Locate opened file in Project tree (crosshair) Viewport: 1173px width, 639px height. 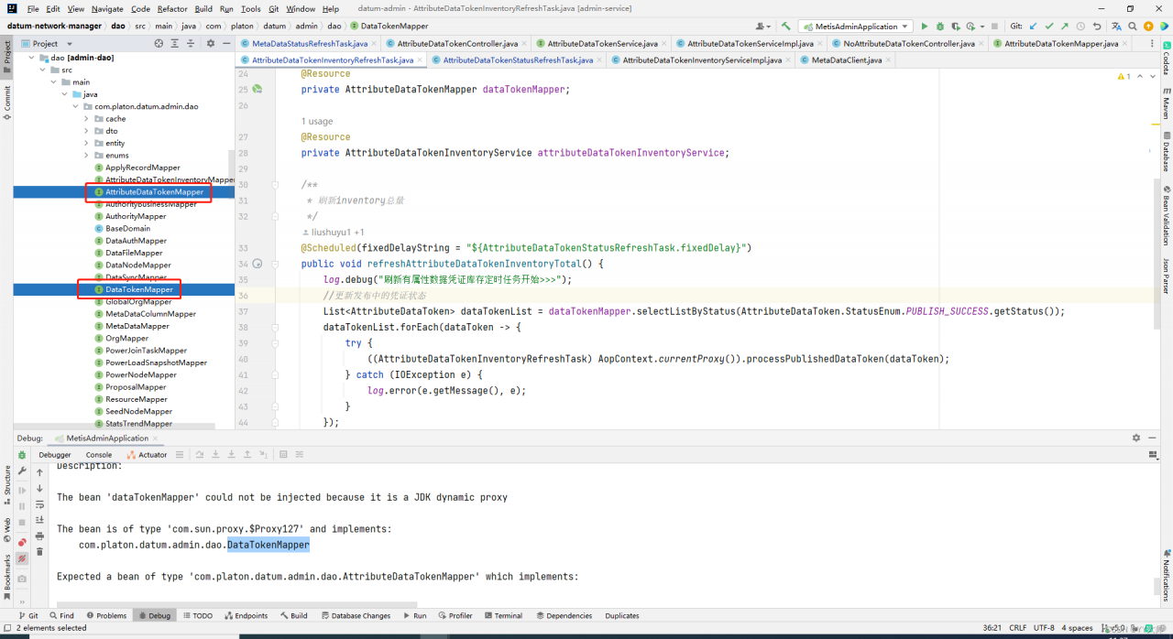[159, 43]
